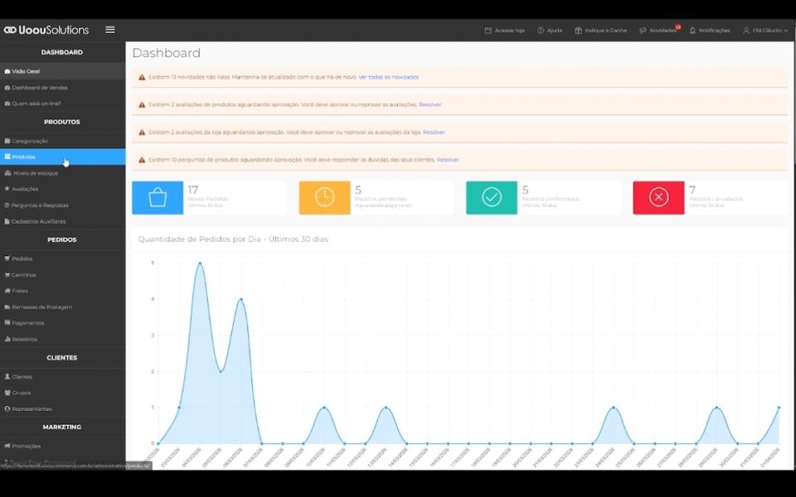Click the blue shopping bag Novos Pedidos icon

(x=158, y=197)
